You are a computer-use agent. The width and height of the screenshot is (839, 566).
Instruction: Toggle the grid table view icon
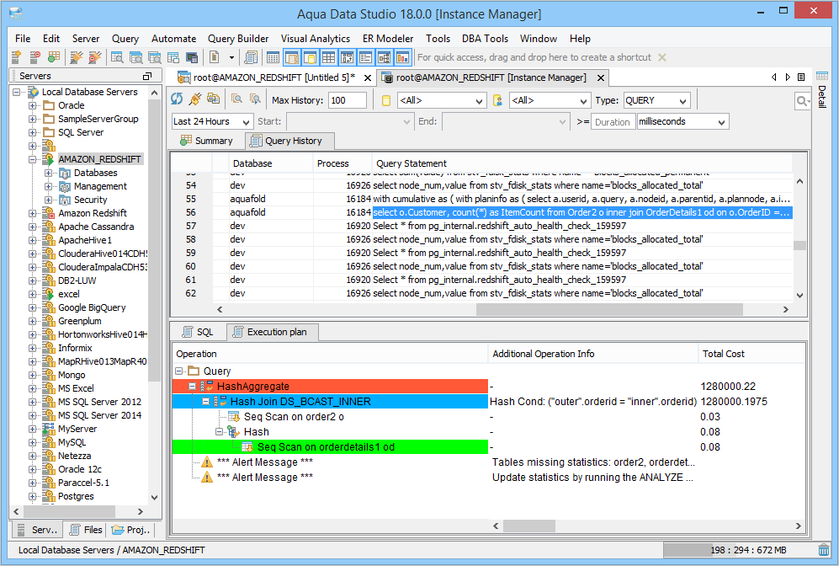click(273, 56)
